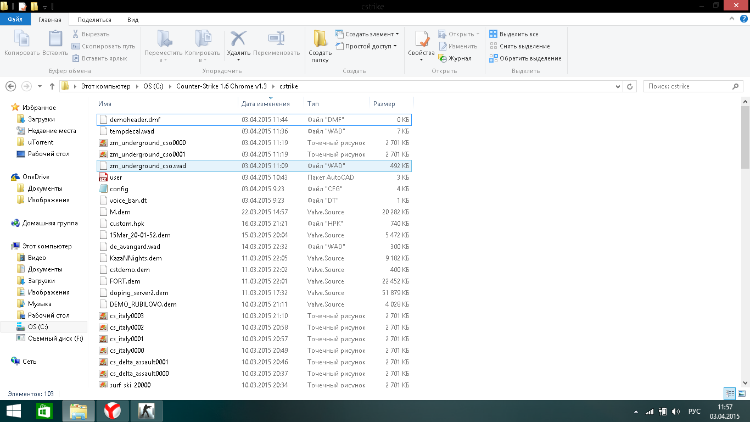Viewport: 750px width, 422px height.
Task: Open the Файл menu tab
Action: (15, 19)
